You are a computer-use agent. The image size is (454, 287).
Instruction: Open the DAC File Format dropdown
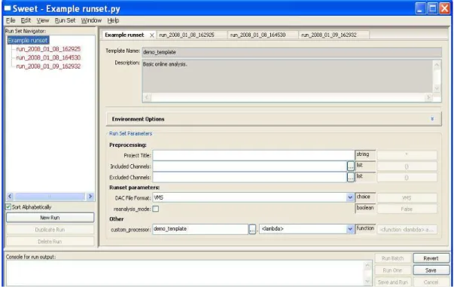[350, 197]
